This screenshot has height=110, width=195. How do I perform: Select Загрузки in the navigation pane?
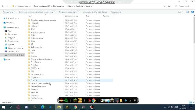pos(11,38)
